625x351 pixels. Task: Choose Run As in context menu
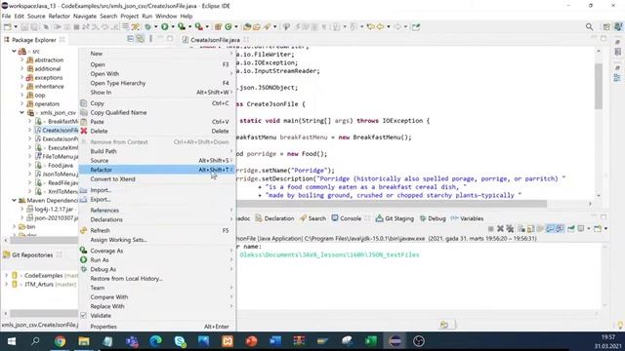click(x=156, y=260)
